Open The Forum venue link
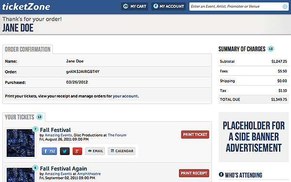 [117, 135]
